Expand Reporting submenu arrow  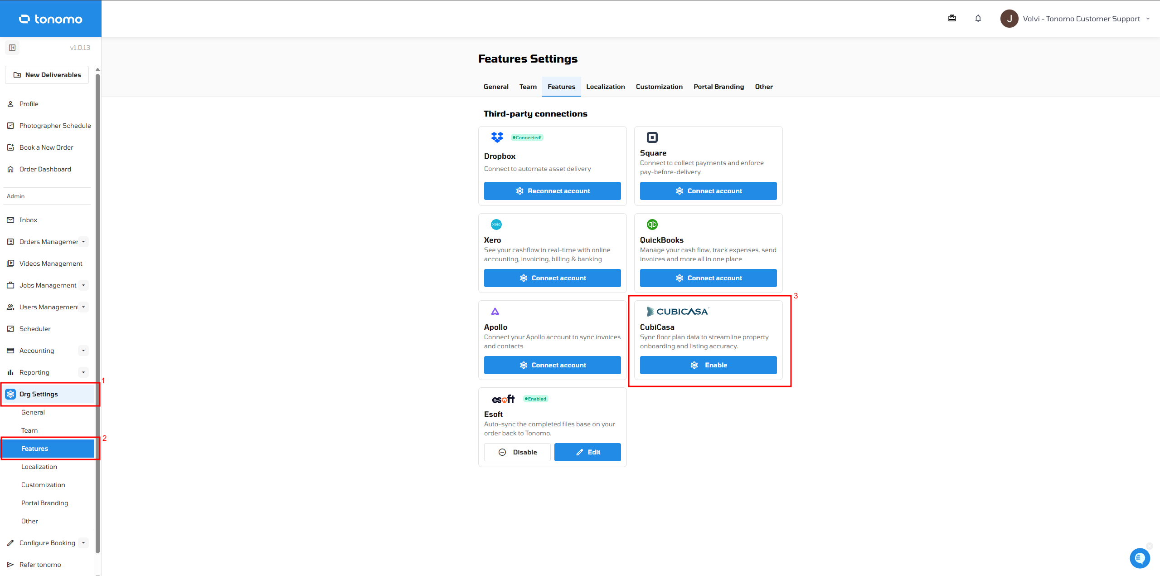click(x=83, y=372)
